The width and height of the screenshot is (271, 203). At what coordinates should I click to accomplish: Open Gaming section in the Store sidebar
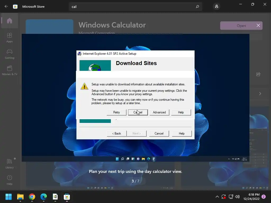click(10, 54)
